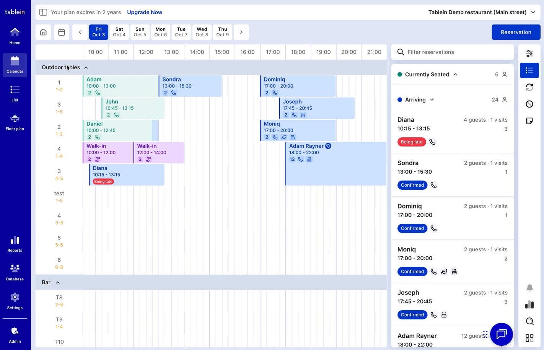Follow the Upgrade Now link
The height and width of the screenshot is (350, 544).
pos(145,12)
